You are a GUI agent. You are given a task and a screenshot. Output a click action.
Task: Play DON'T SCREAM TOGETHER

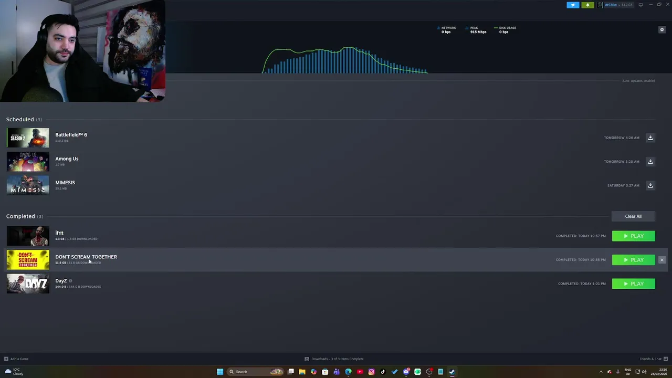point(633,260)
